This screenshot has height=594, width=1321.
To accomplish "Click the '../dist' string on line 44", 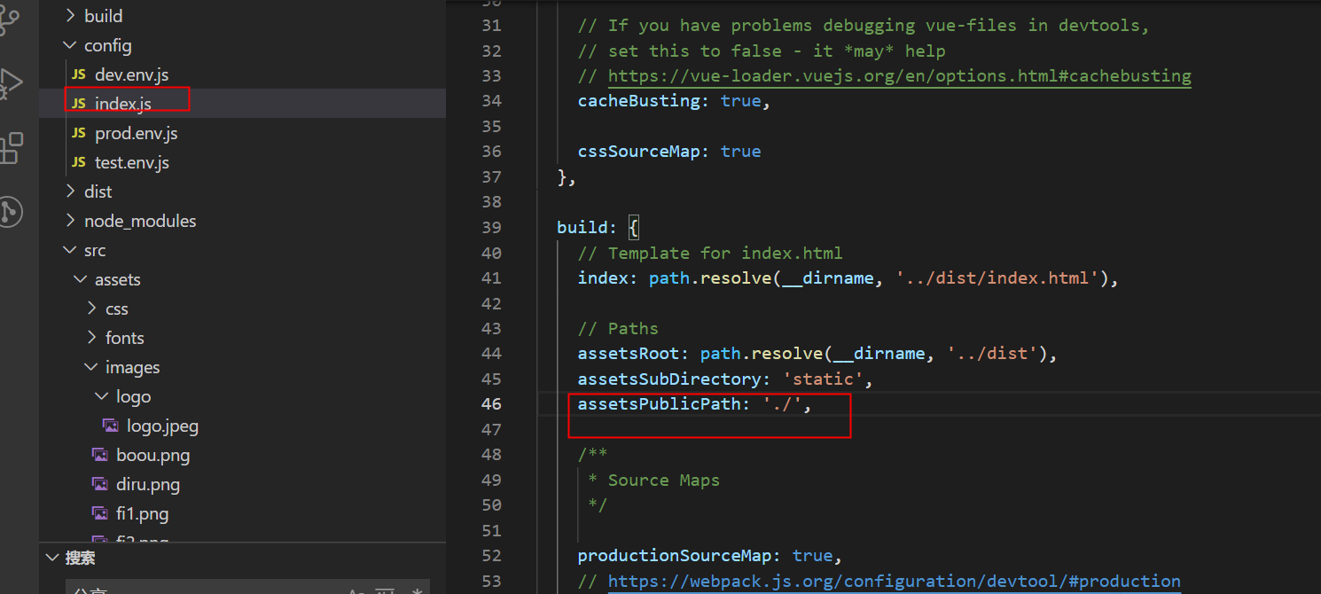I will [x=992, y=353].
